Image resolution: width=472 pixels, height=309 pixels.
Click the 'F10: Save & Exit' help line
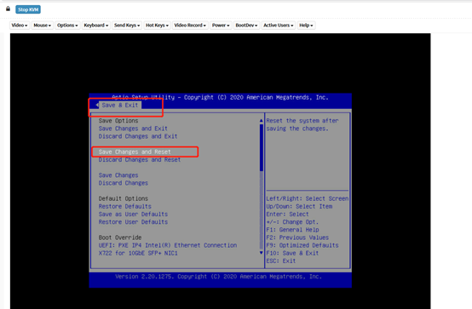(292, 253)
